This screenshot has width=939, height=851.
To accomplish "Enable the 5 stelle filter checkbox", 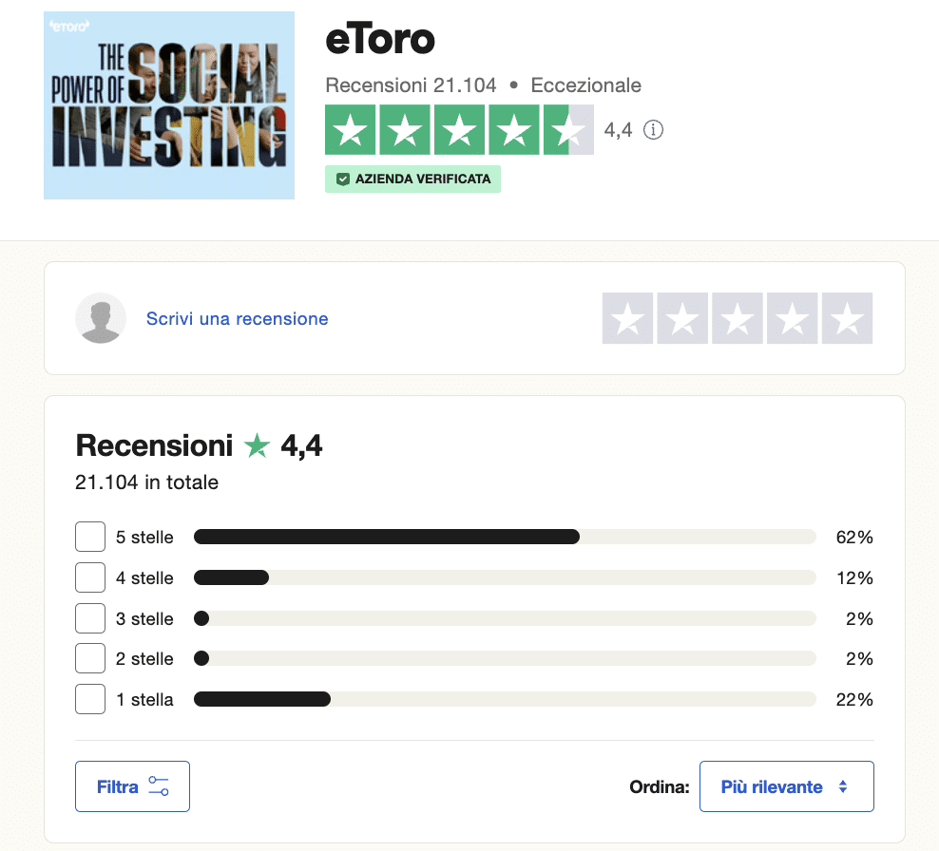I will coord(89,537).
